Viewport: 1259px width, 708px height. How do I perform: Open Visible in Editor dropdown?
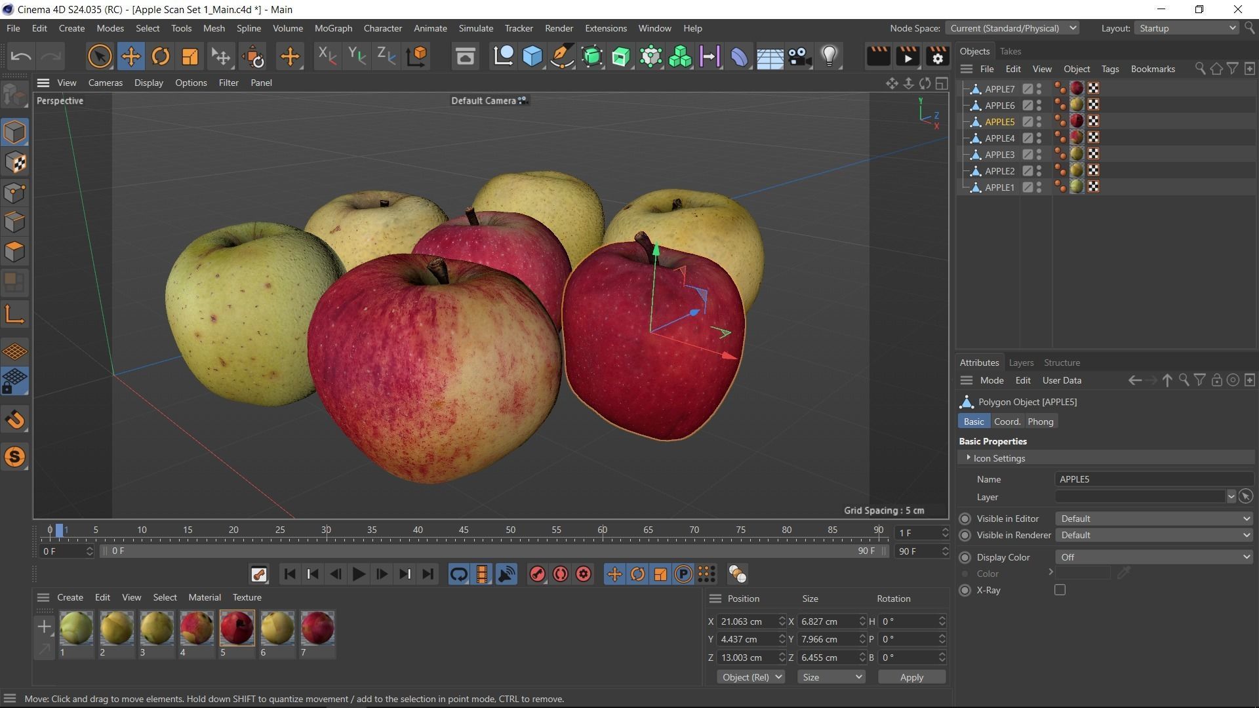point(1154,519)
